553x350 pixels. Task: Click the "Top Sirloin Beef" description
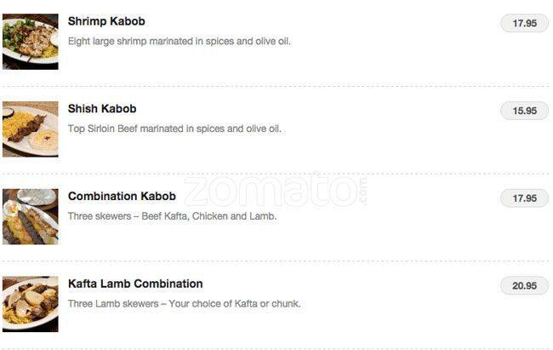coord(174,129)
